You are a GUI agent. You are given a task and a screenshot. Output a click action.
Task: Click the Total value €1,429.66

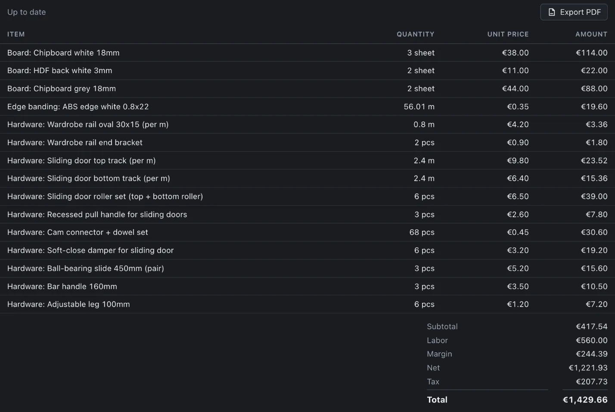(x=585, y=400)
